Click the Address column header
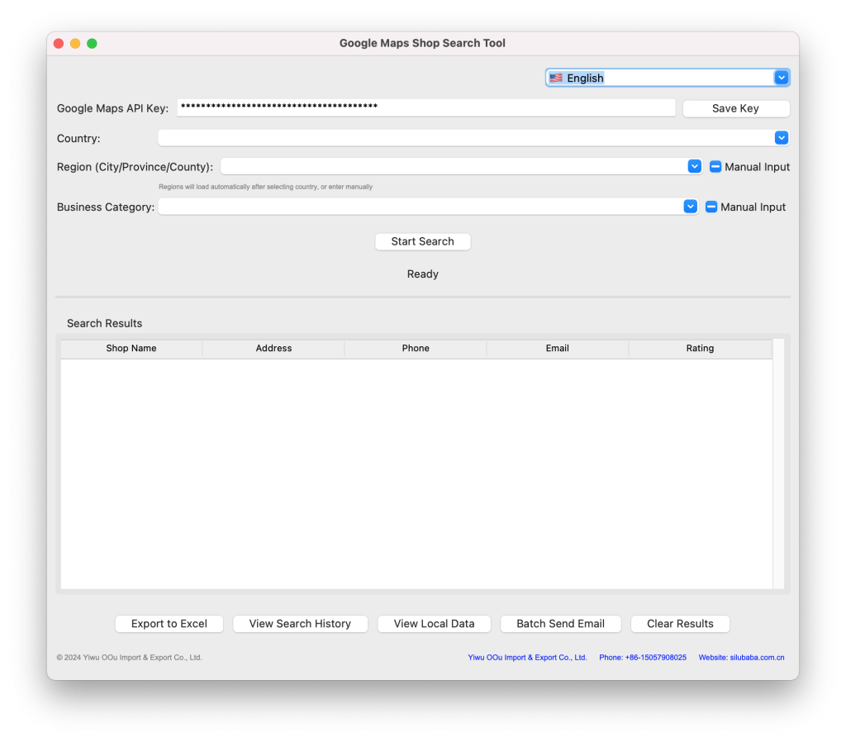This screenshot has width=846, height=742. (273, 349)
